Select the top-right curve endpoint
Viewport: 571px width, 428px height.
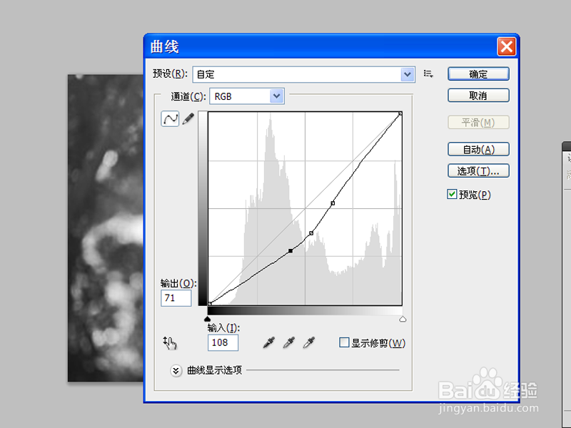400,113
